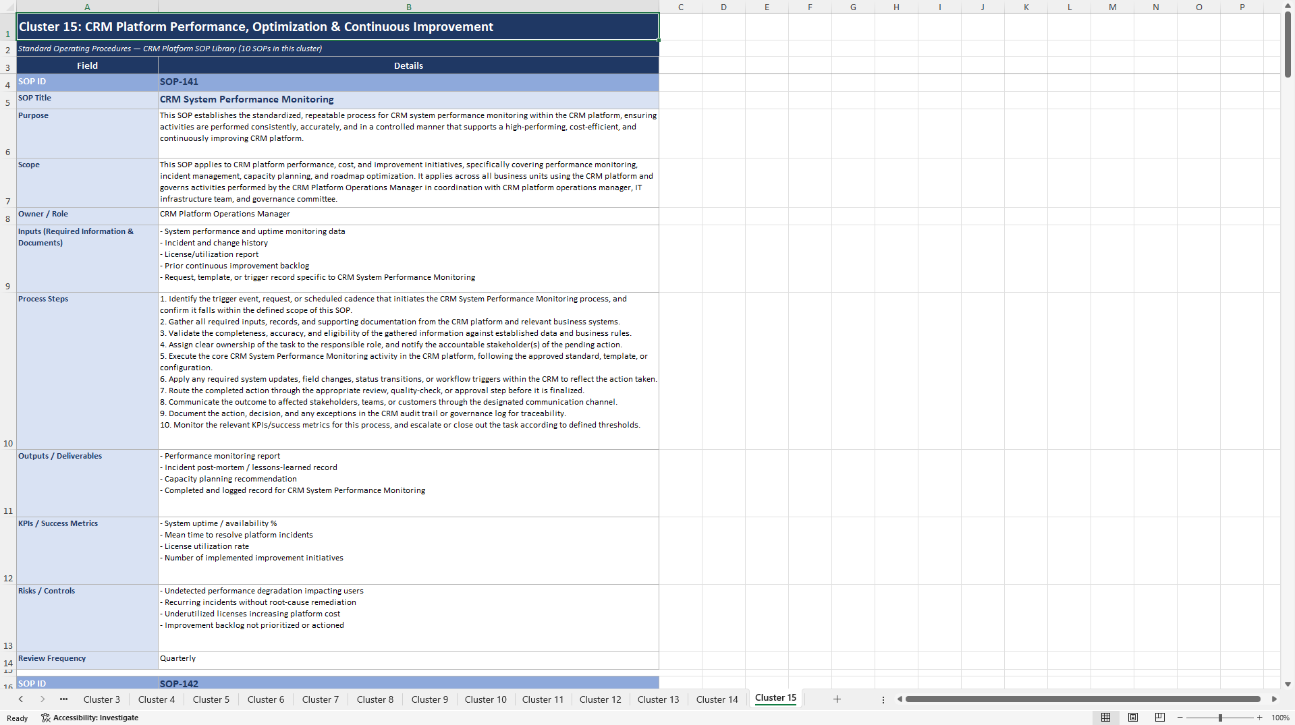The height and width of the screenshot is (725, 1295).
Task: Adjust the zoom slider handle
Action: tap(1220, 718)
